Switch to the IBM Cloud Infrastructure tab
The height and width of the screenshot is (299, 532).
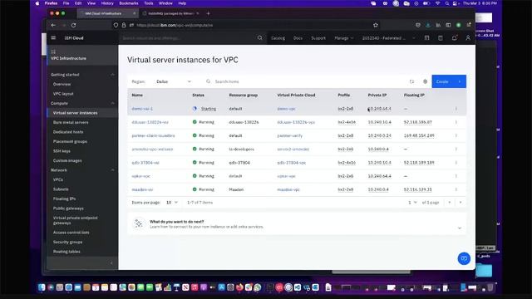pos(107,13)
